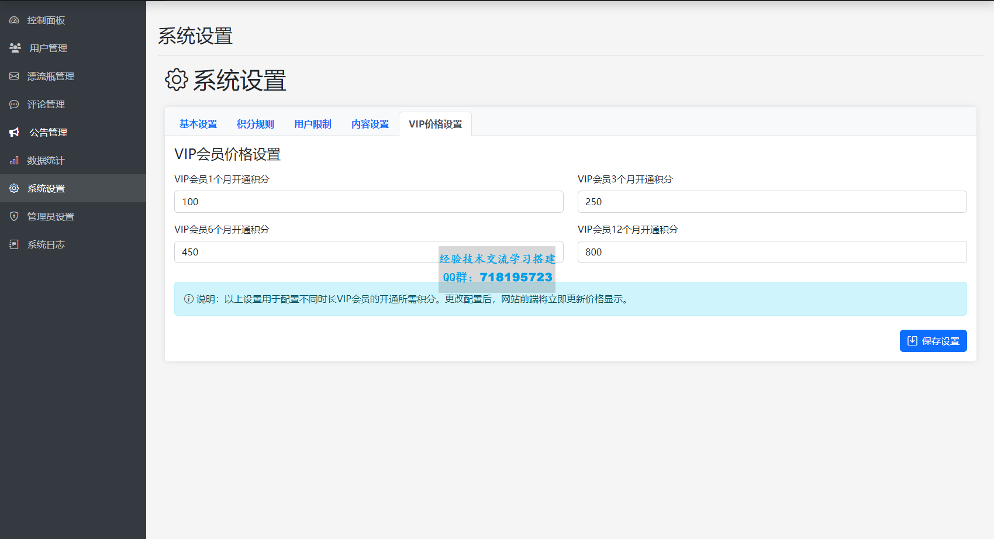994x539 pixels.
Task: Click the shield icon beside 管理员设置
Action: pyautogui.click(x=14, y=216)
